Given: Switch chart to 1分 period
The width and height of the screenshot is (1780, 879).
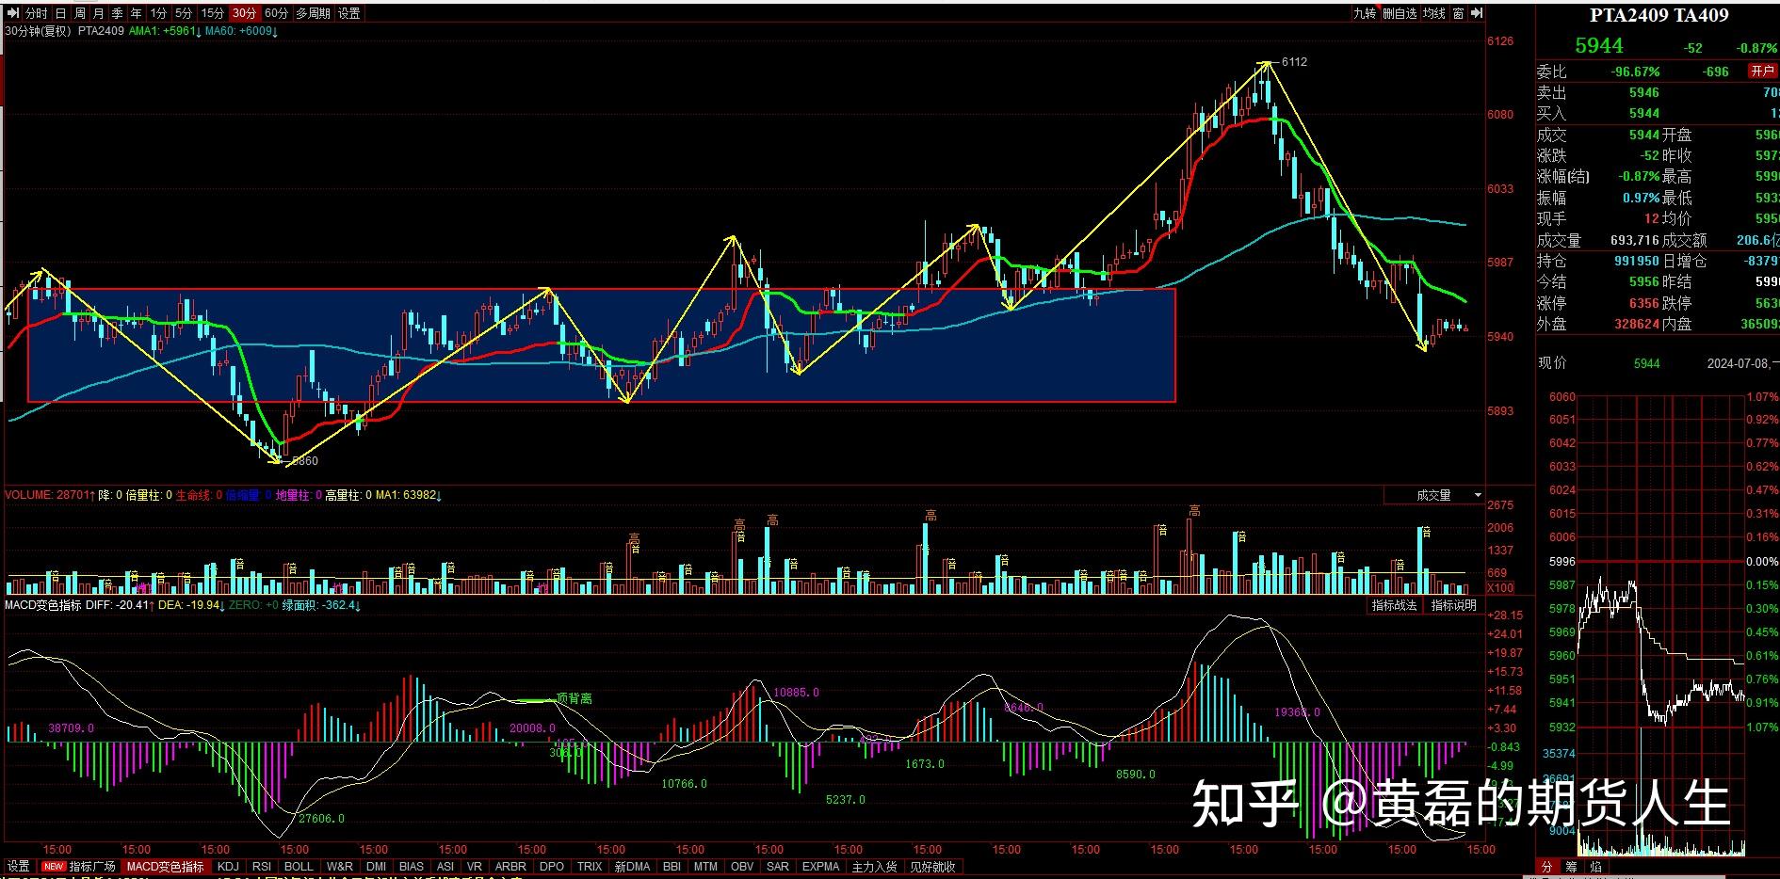Looking at the screenshot, I should tap(158, 13).
